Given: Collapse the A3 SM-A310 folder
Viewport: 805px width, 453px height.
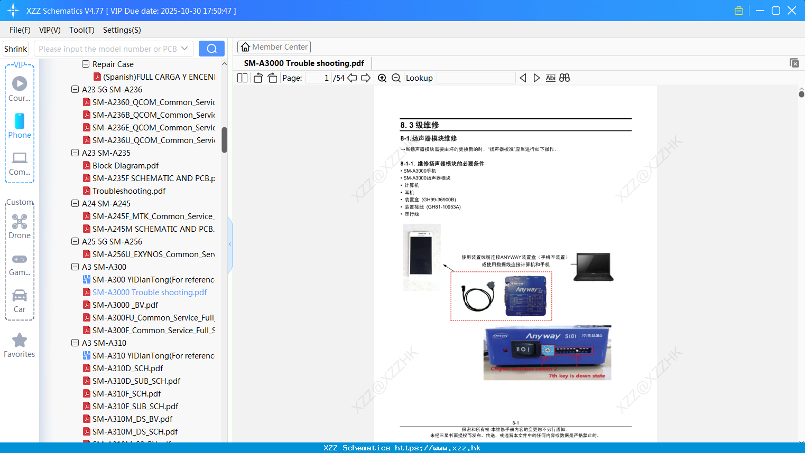Looking at the screenshot, I should pyautogui.click(x=75, y=343).
